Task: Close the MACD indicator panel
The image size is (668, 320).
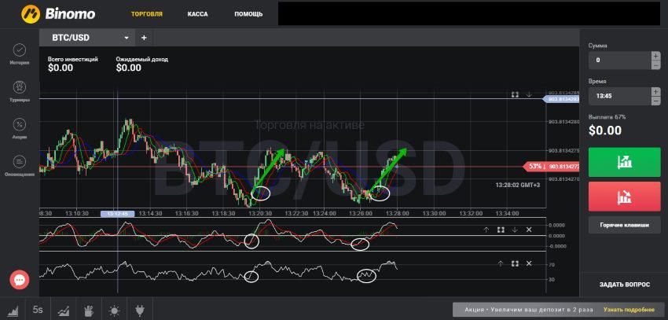Action: (529, 230)
